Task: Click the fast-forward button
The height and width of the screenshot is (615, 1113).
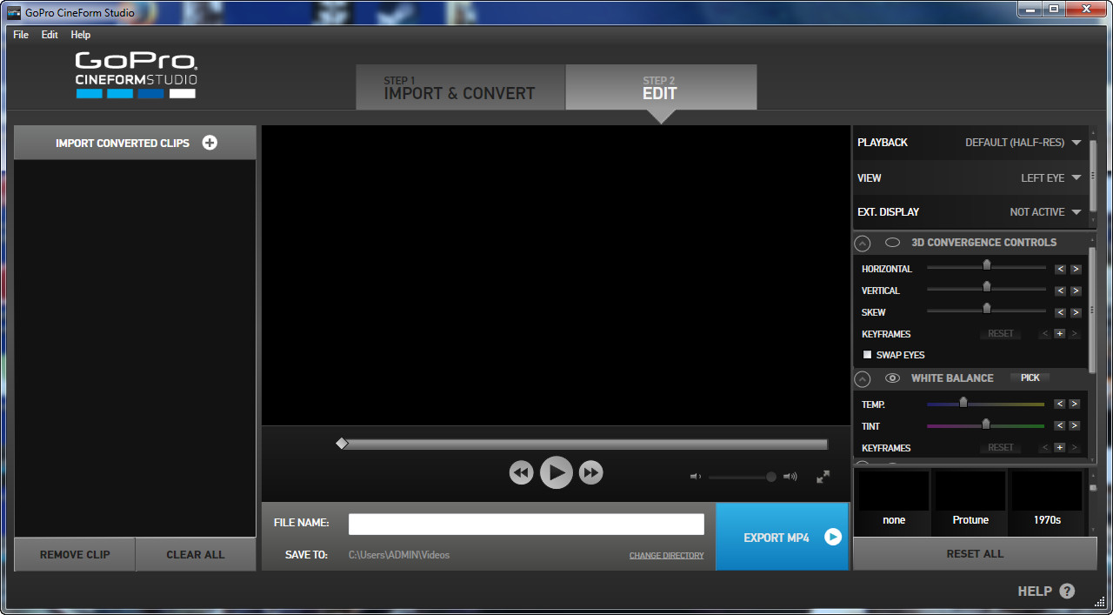Action: (x=591, y=472)
